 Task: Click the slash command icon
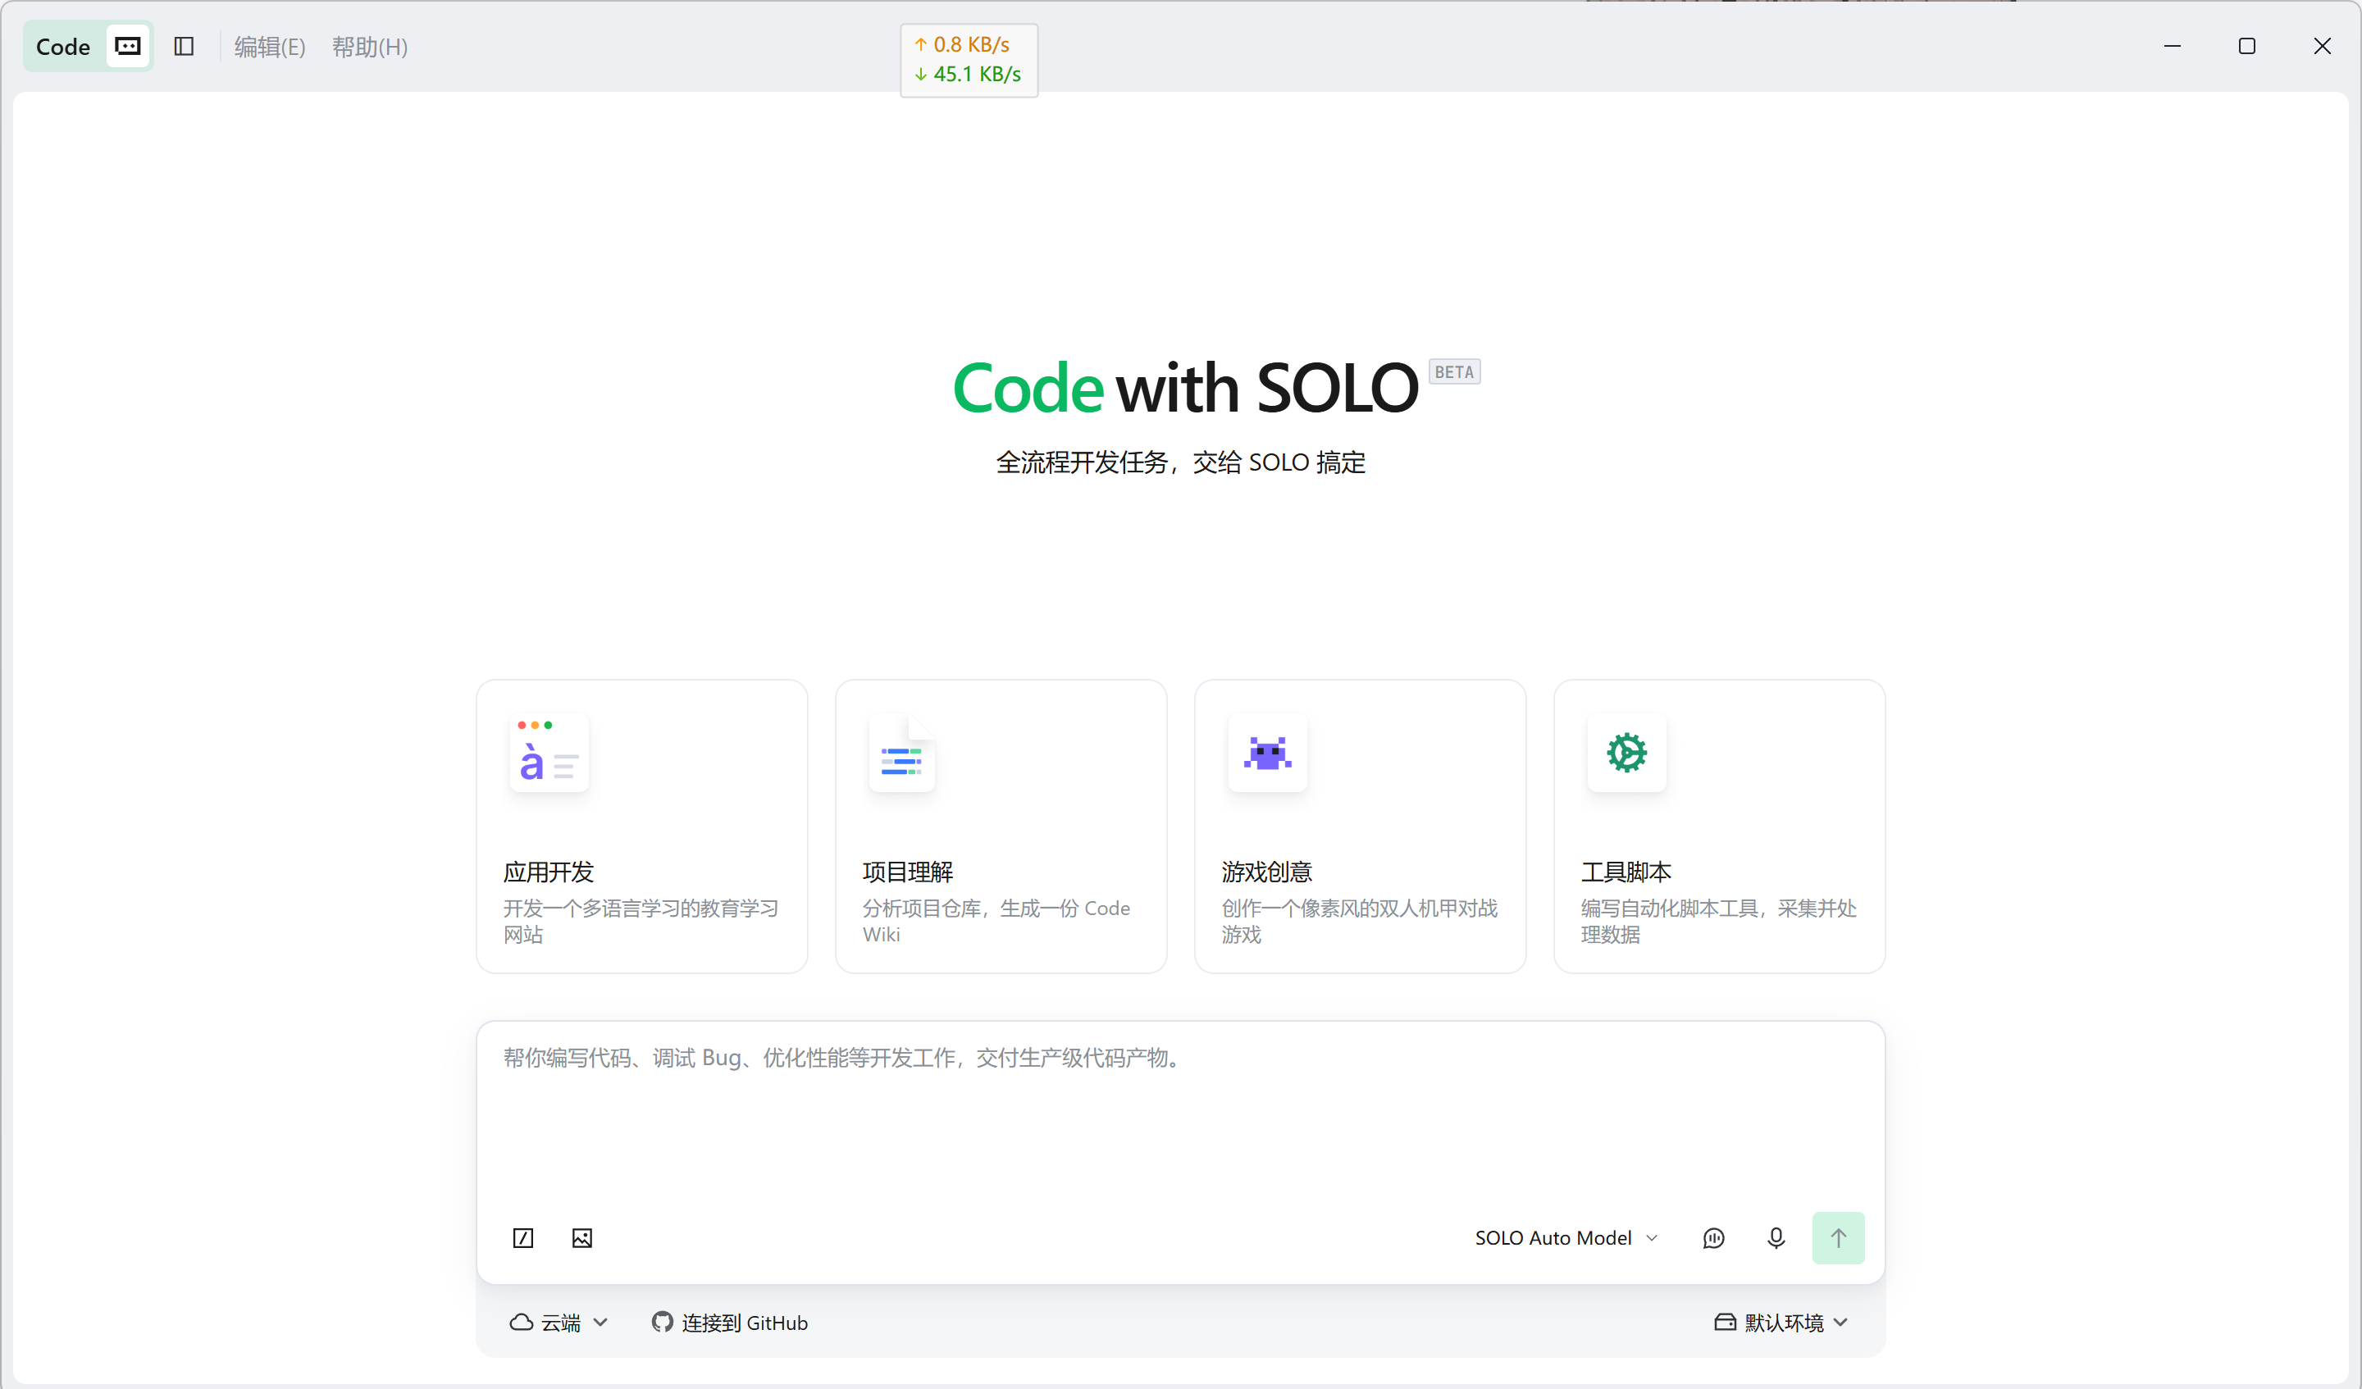pos(523,1238)
